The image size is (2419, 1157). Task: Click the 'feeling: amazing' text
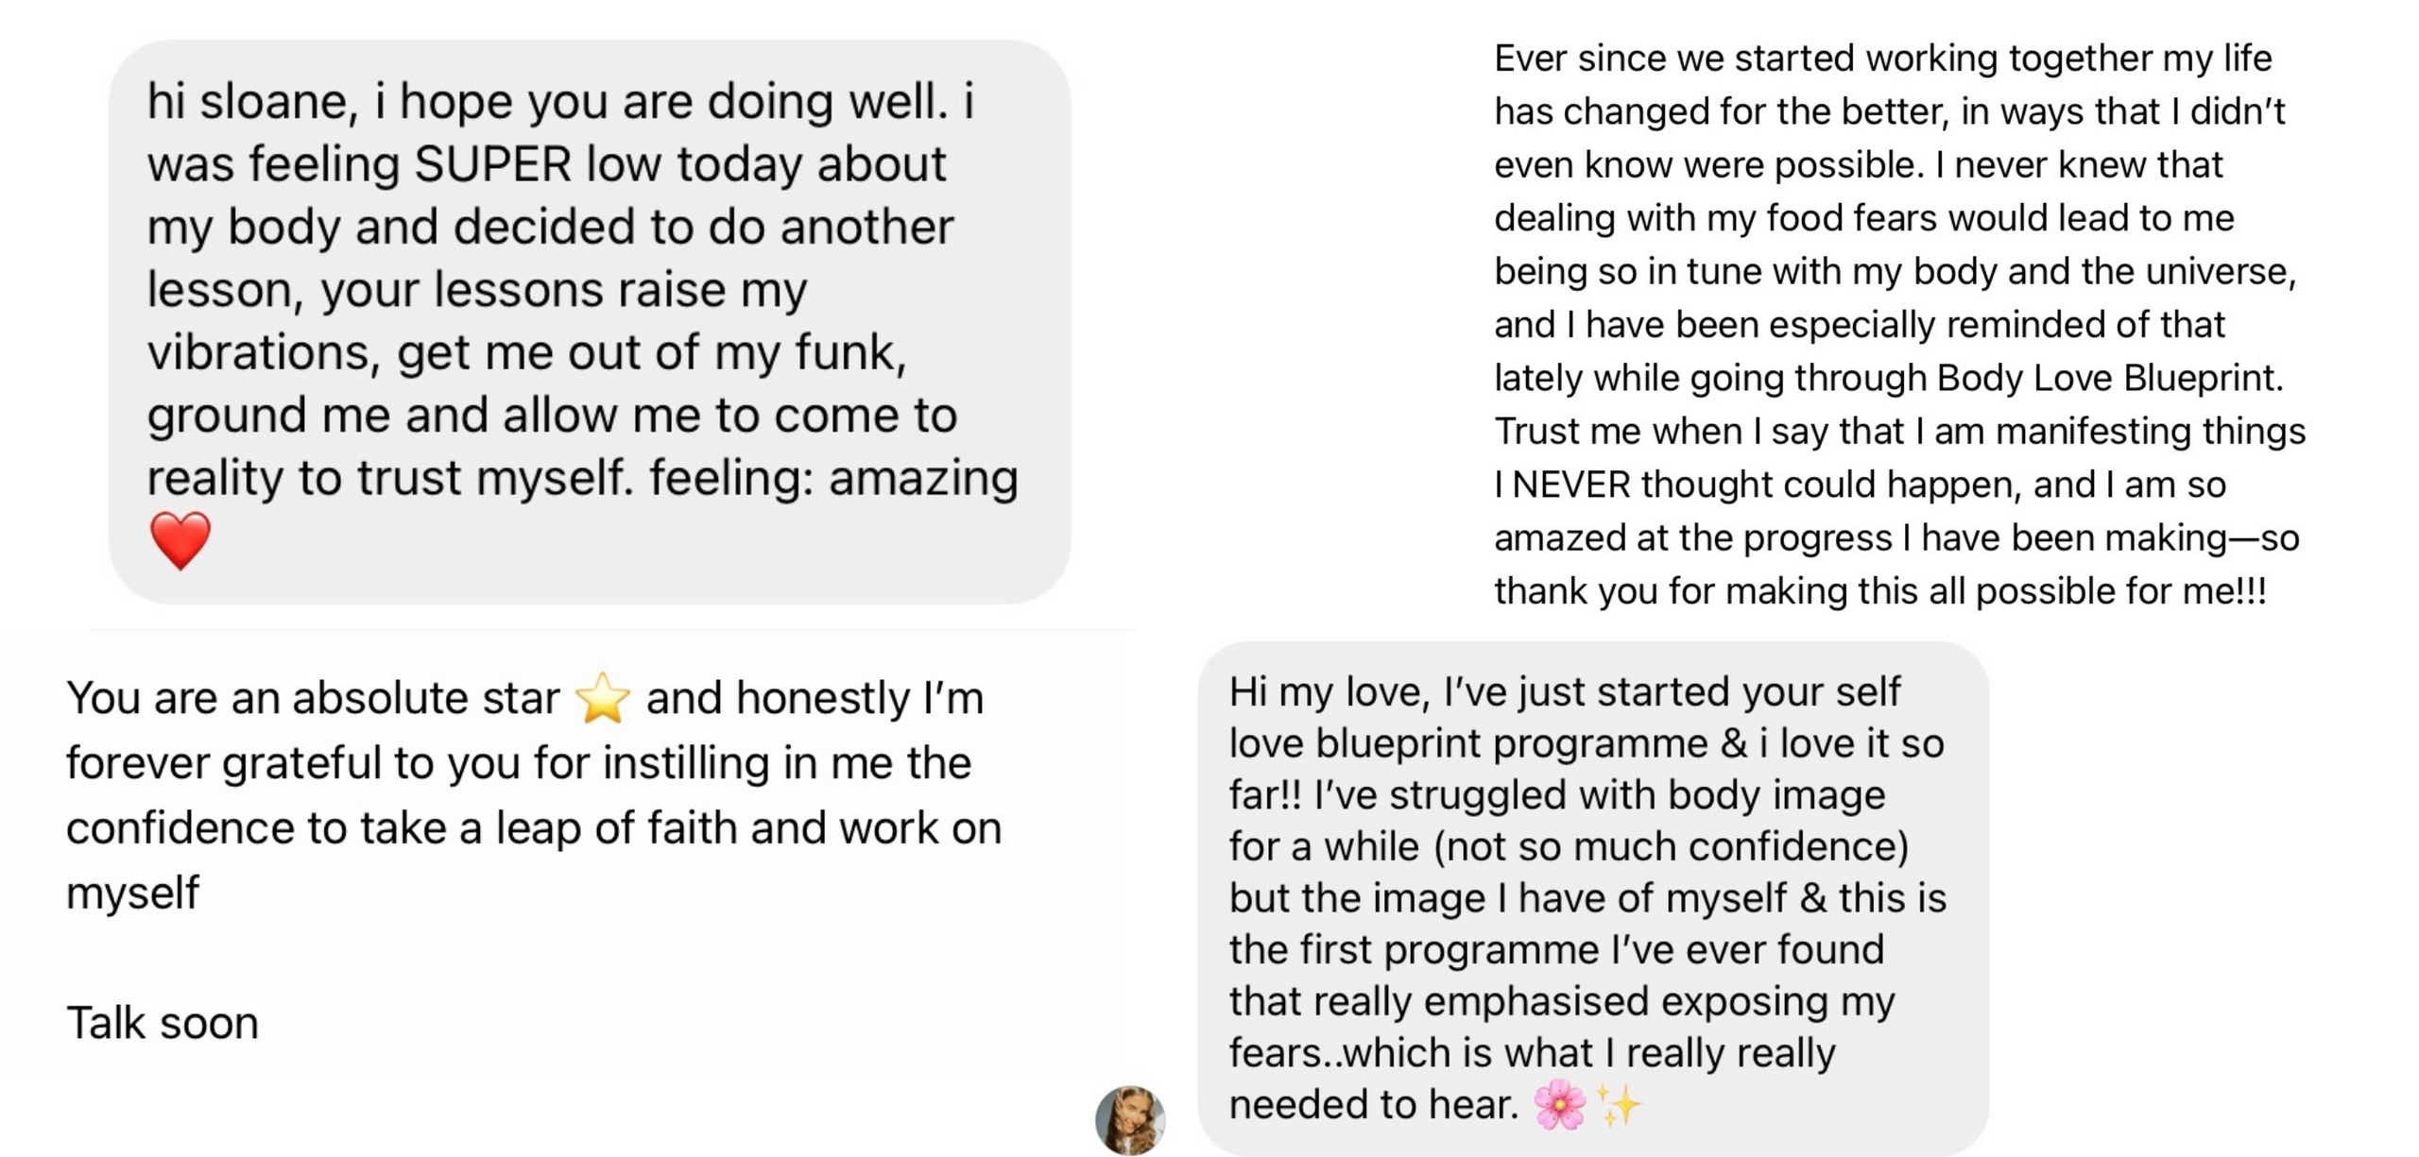pyautogui.click(x=832, y=478)
